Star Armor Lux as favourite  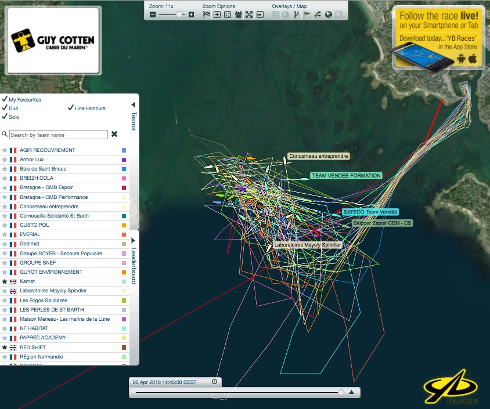click(5, 160)
